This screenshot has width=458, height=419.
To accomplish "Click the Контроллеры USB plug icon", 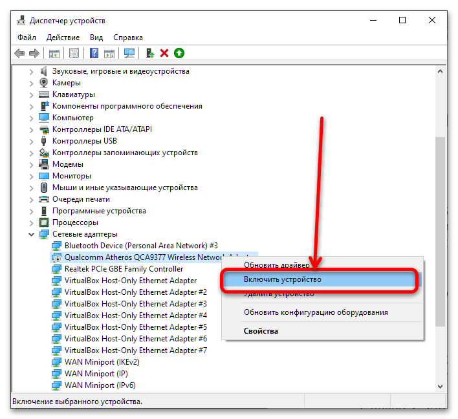I will [44, 141].
